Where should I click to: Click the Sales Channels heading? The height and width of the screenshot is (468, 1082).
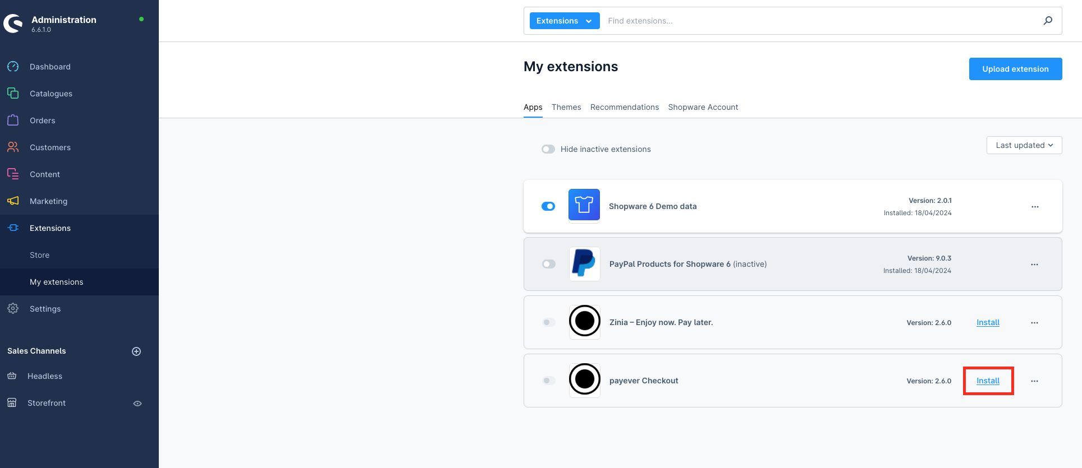(36, 351)
